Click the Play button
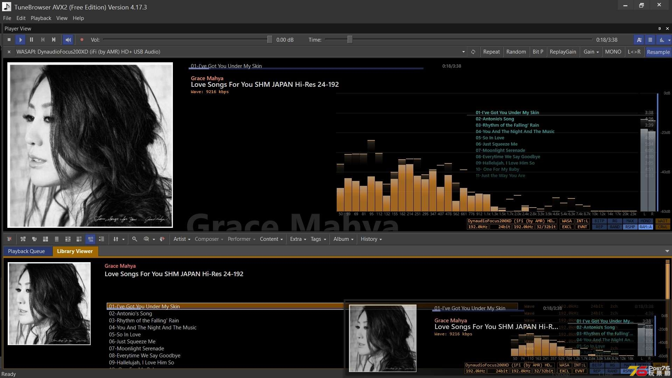The image size is (672, 378). [x=21, y=40]
